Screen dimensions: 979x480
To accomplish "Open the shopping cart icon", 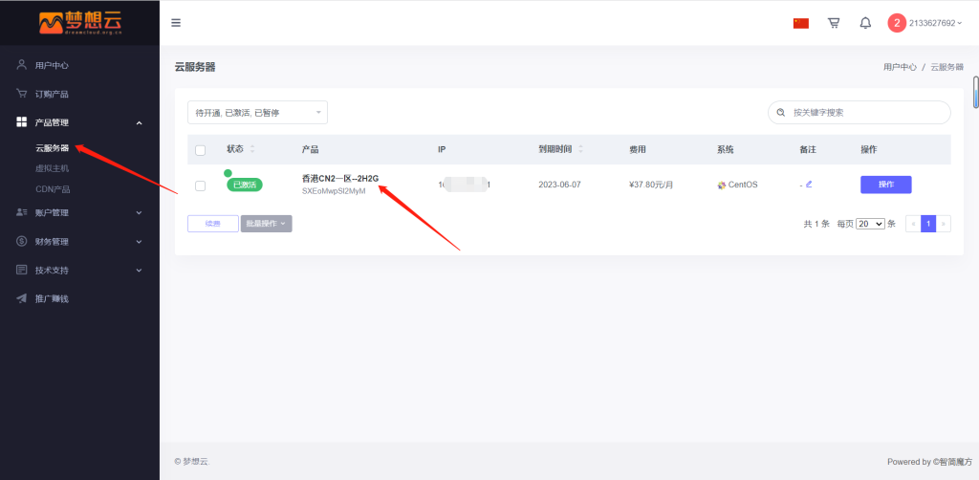I will point(834,23).
